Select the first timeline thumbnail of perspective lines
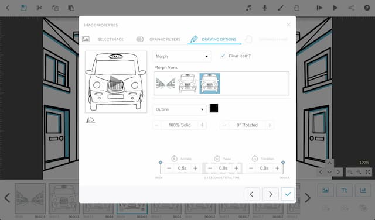Image resolution: width=375 pixels, height=220 pixels. (30, 198)
